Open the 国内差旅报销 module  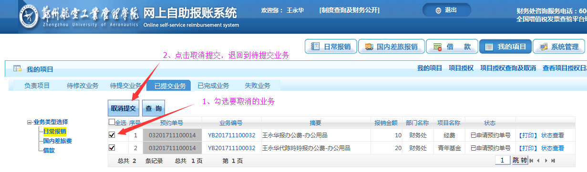click(391, 47)
